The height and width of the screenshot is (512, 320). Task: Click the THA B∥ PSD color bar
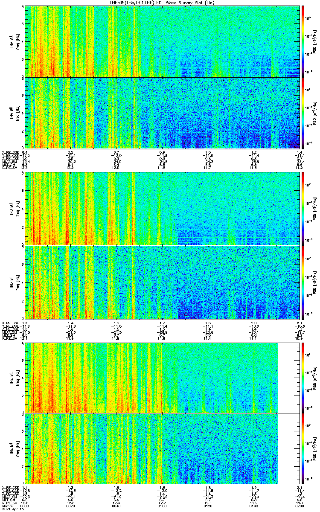tap(303, 113)
